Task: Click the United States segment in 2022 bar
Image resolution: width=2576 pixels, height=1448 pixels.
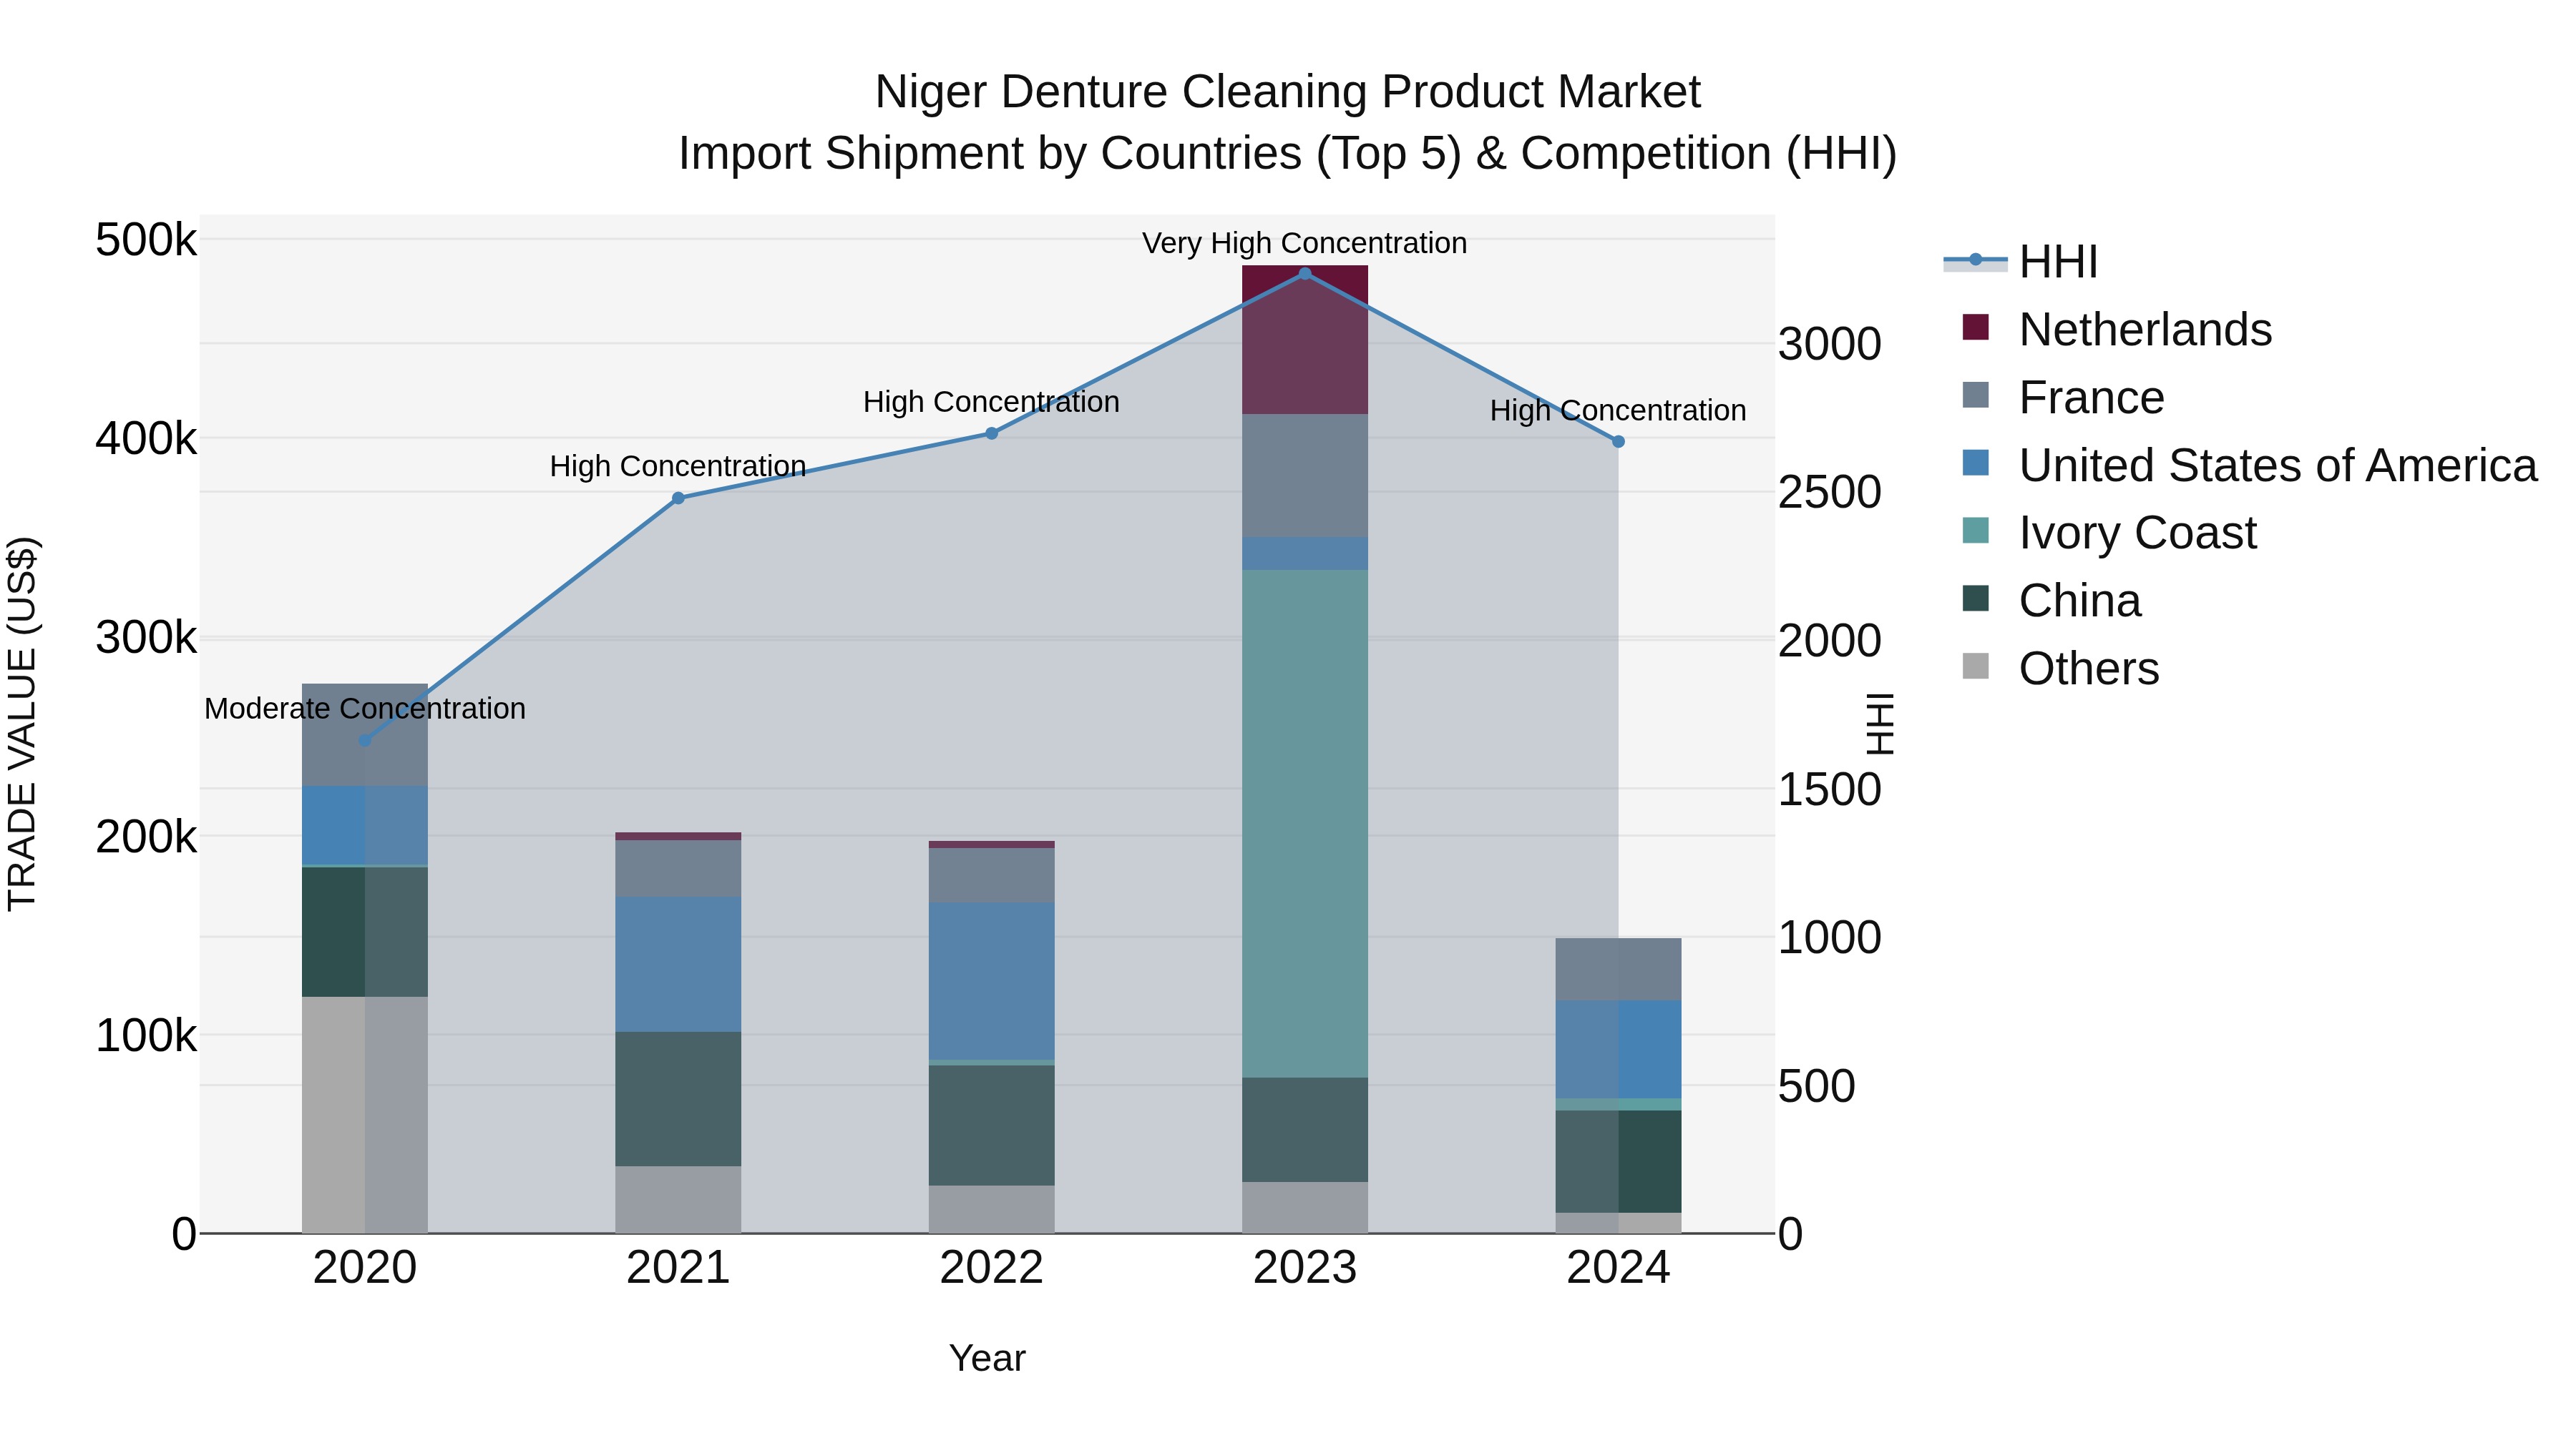Action: pos(991,981)
